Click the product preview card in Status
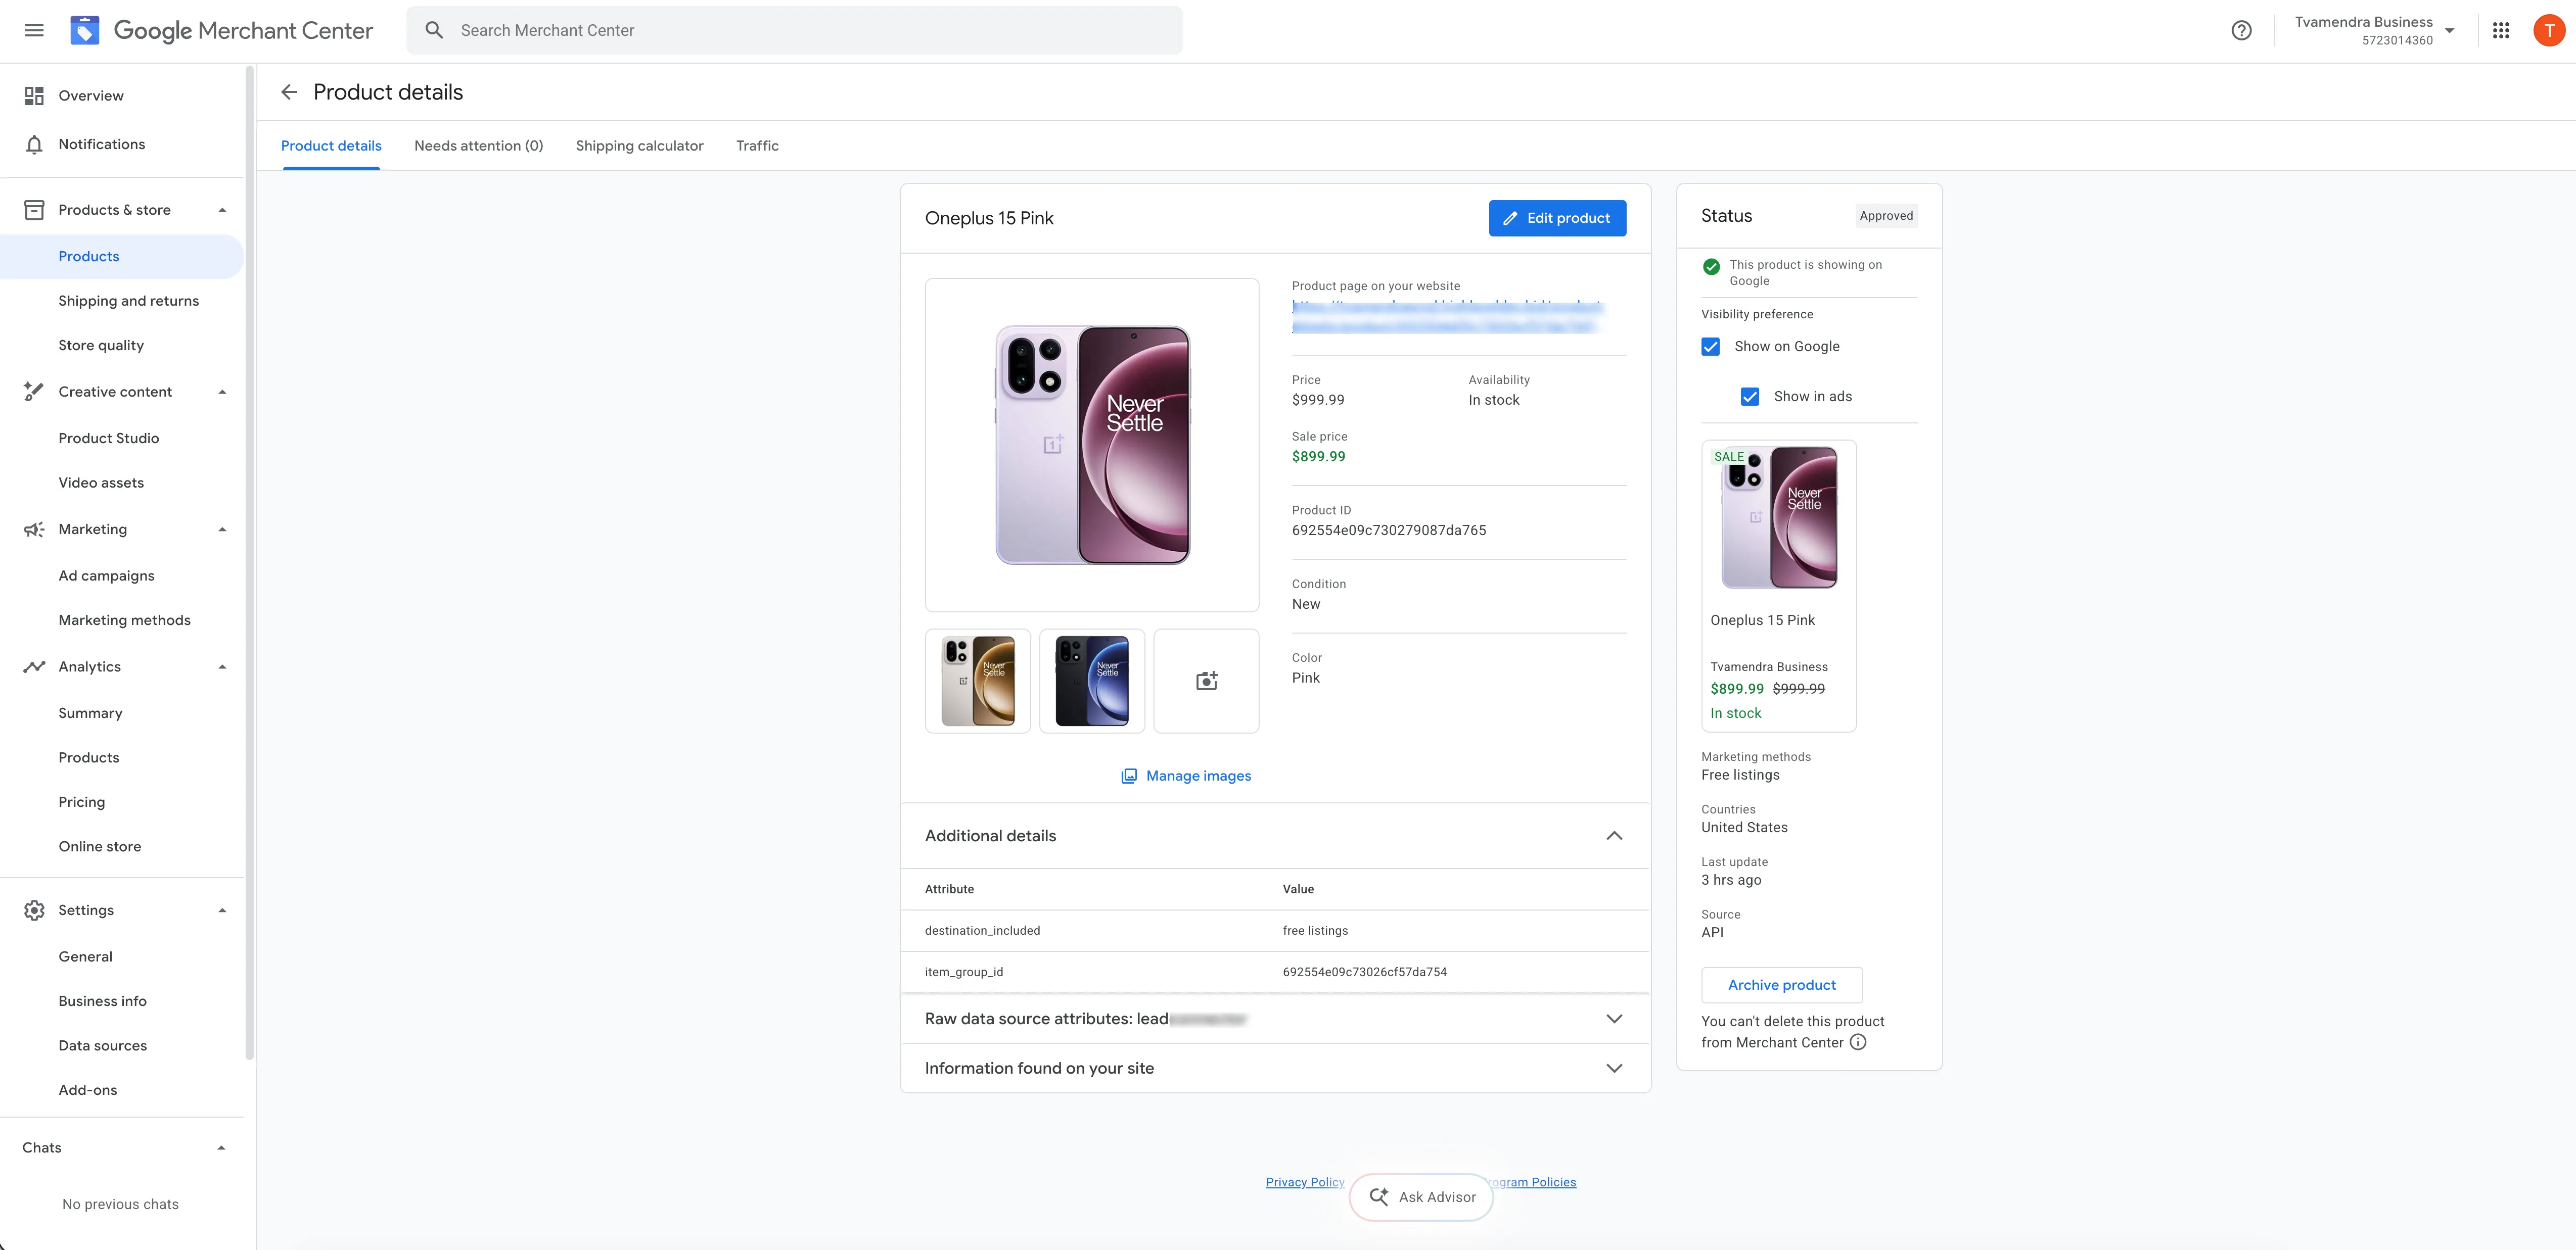 (1778, 586)
